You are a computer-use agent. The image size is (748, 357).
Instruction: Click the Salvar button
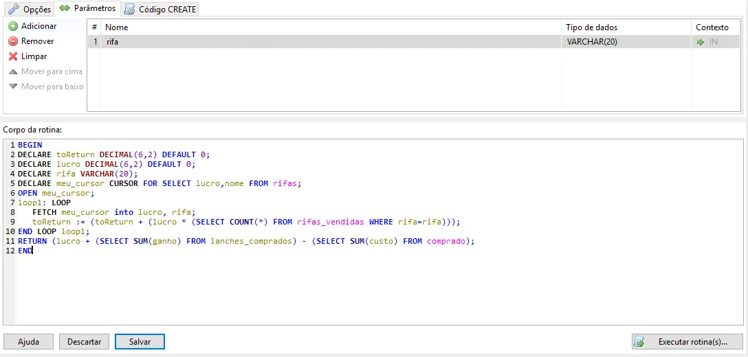click(140, 342)
